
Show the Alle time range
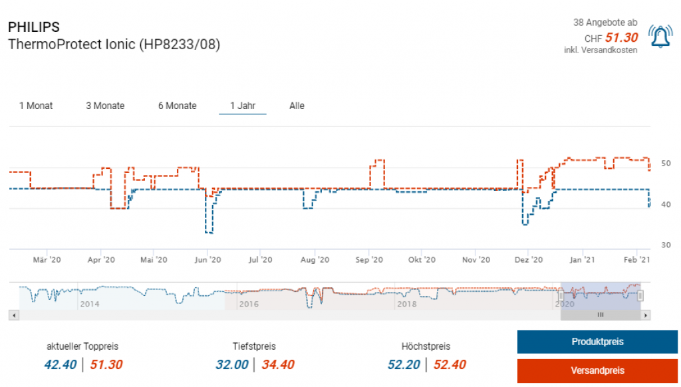(x=297, y=106)
